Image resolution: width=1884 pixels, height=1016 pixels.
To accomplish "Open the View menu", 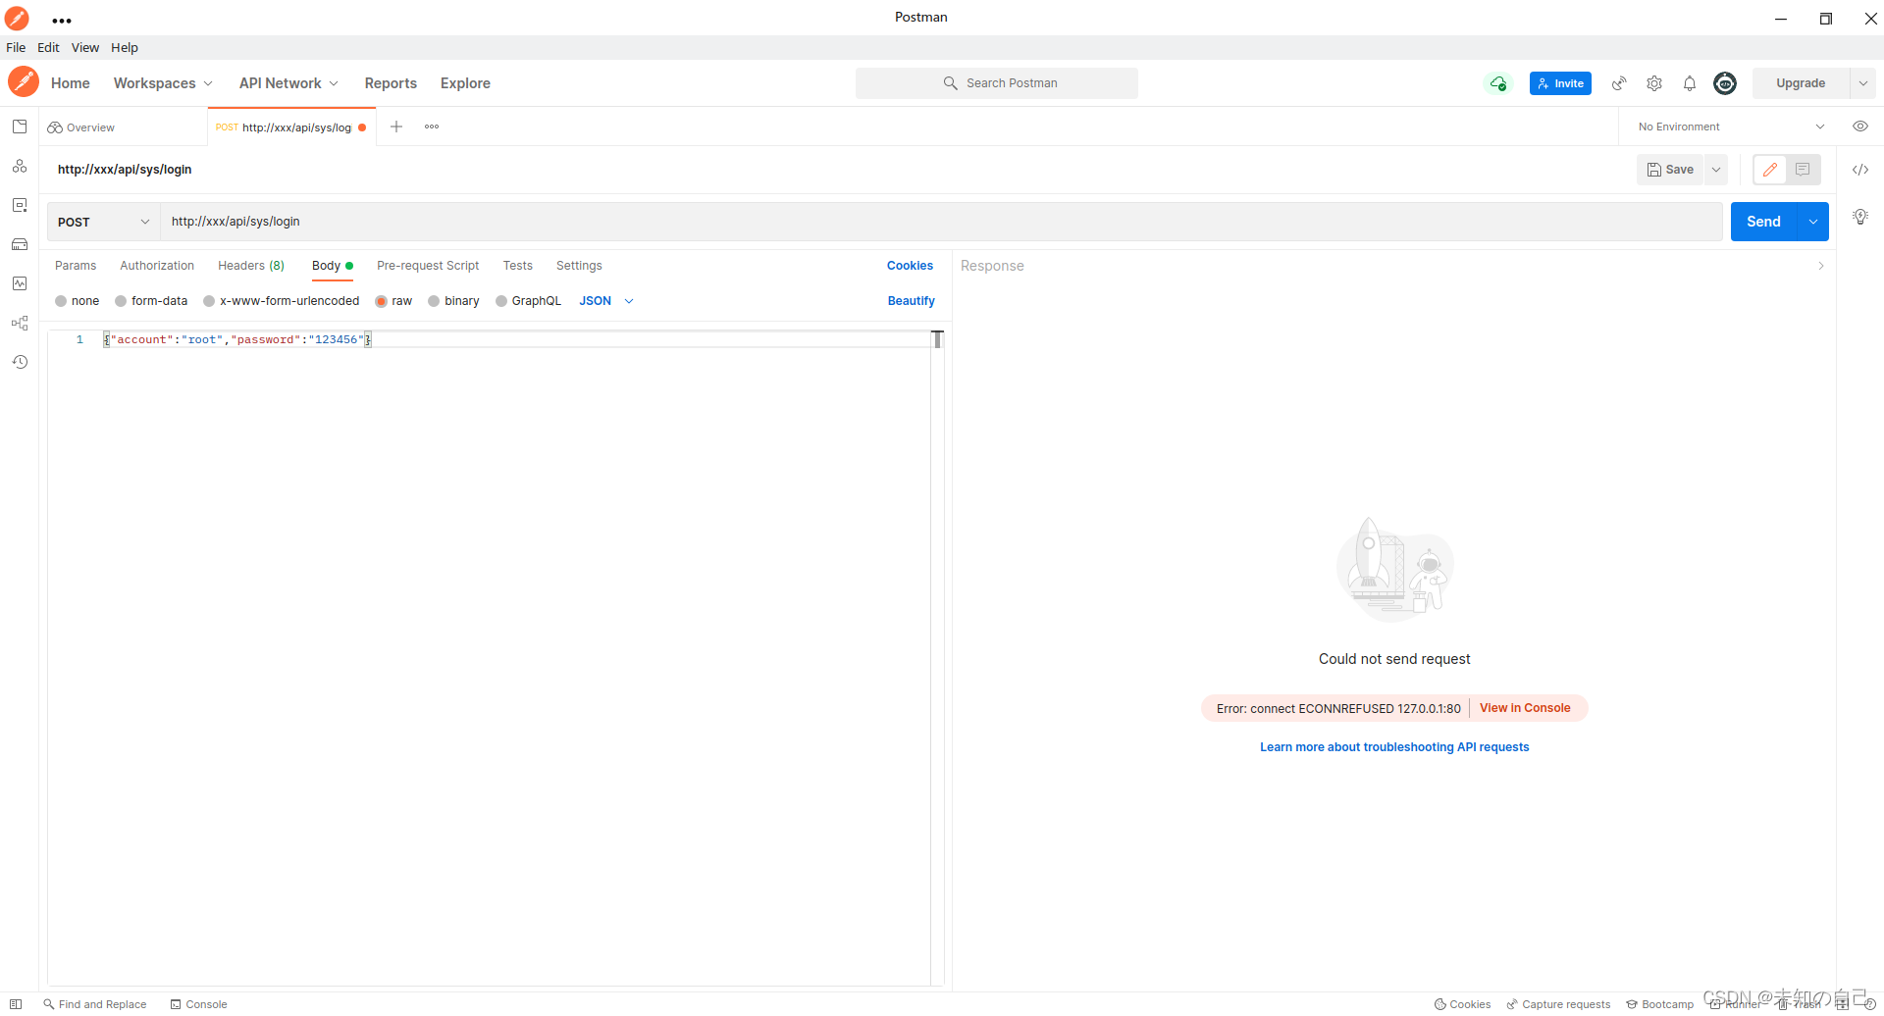I will click(85, 47).
